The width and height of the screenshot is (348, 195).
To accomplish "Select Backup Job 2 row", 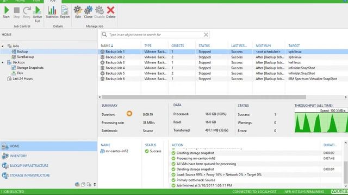I will (x=223, y=57).
